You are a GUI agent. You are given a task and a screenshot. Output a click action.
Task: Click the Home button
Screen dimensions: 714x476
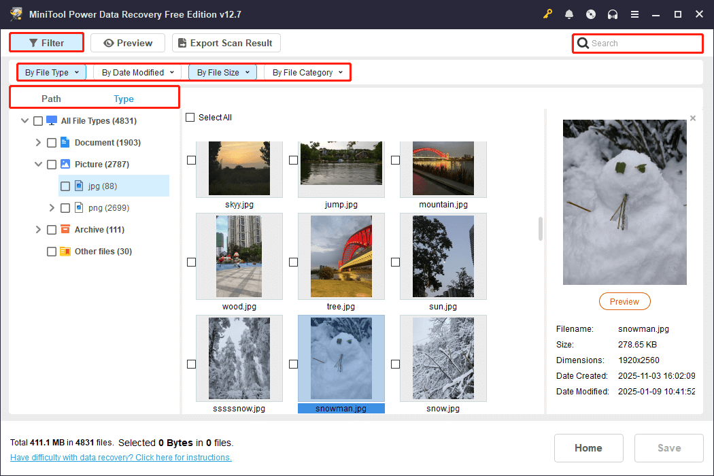pos(588,447)
